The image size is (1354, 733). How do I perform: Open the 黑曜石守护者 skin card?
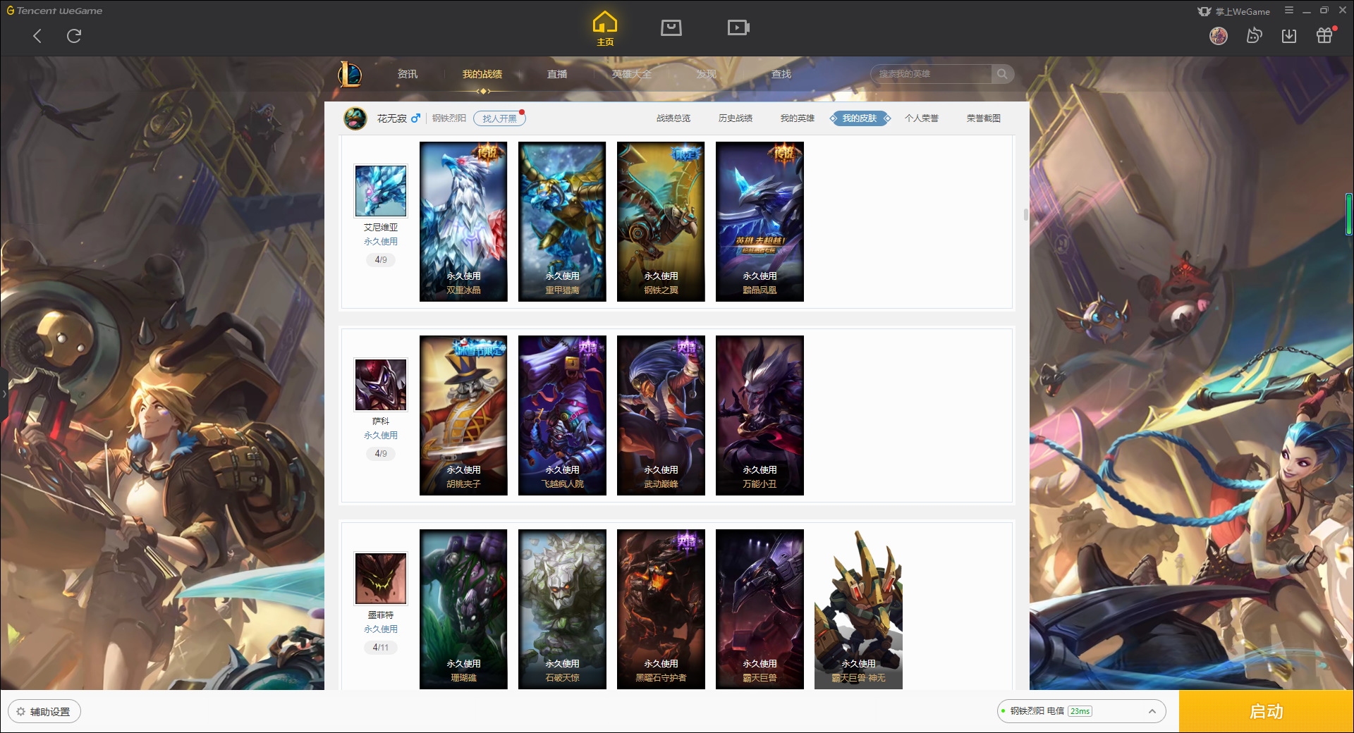coord(661,609)
